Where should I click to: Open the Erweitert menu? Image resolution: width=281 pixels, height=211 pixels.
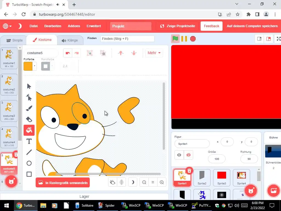(94, 26)
